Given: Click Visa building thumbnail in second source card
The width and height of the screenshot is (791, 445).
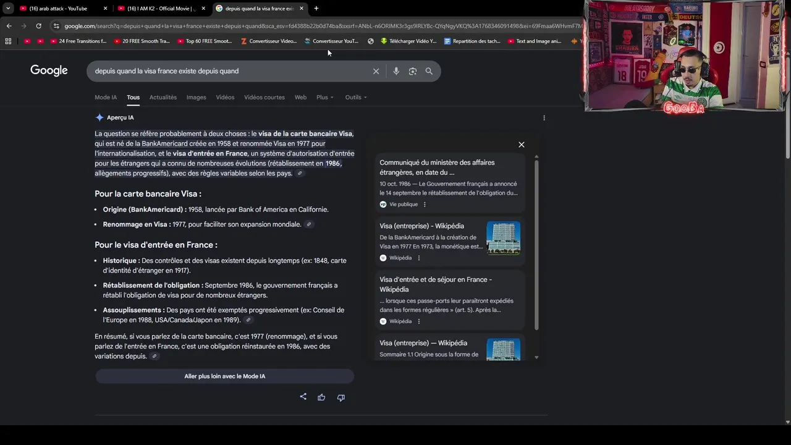Looking at the screenshot, I should (503, 238).
